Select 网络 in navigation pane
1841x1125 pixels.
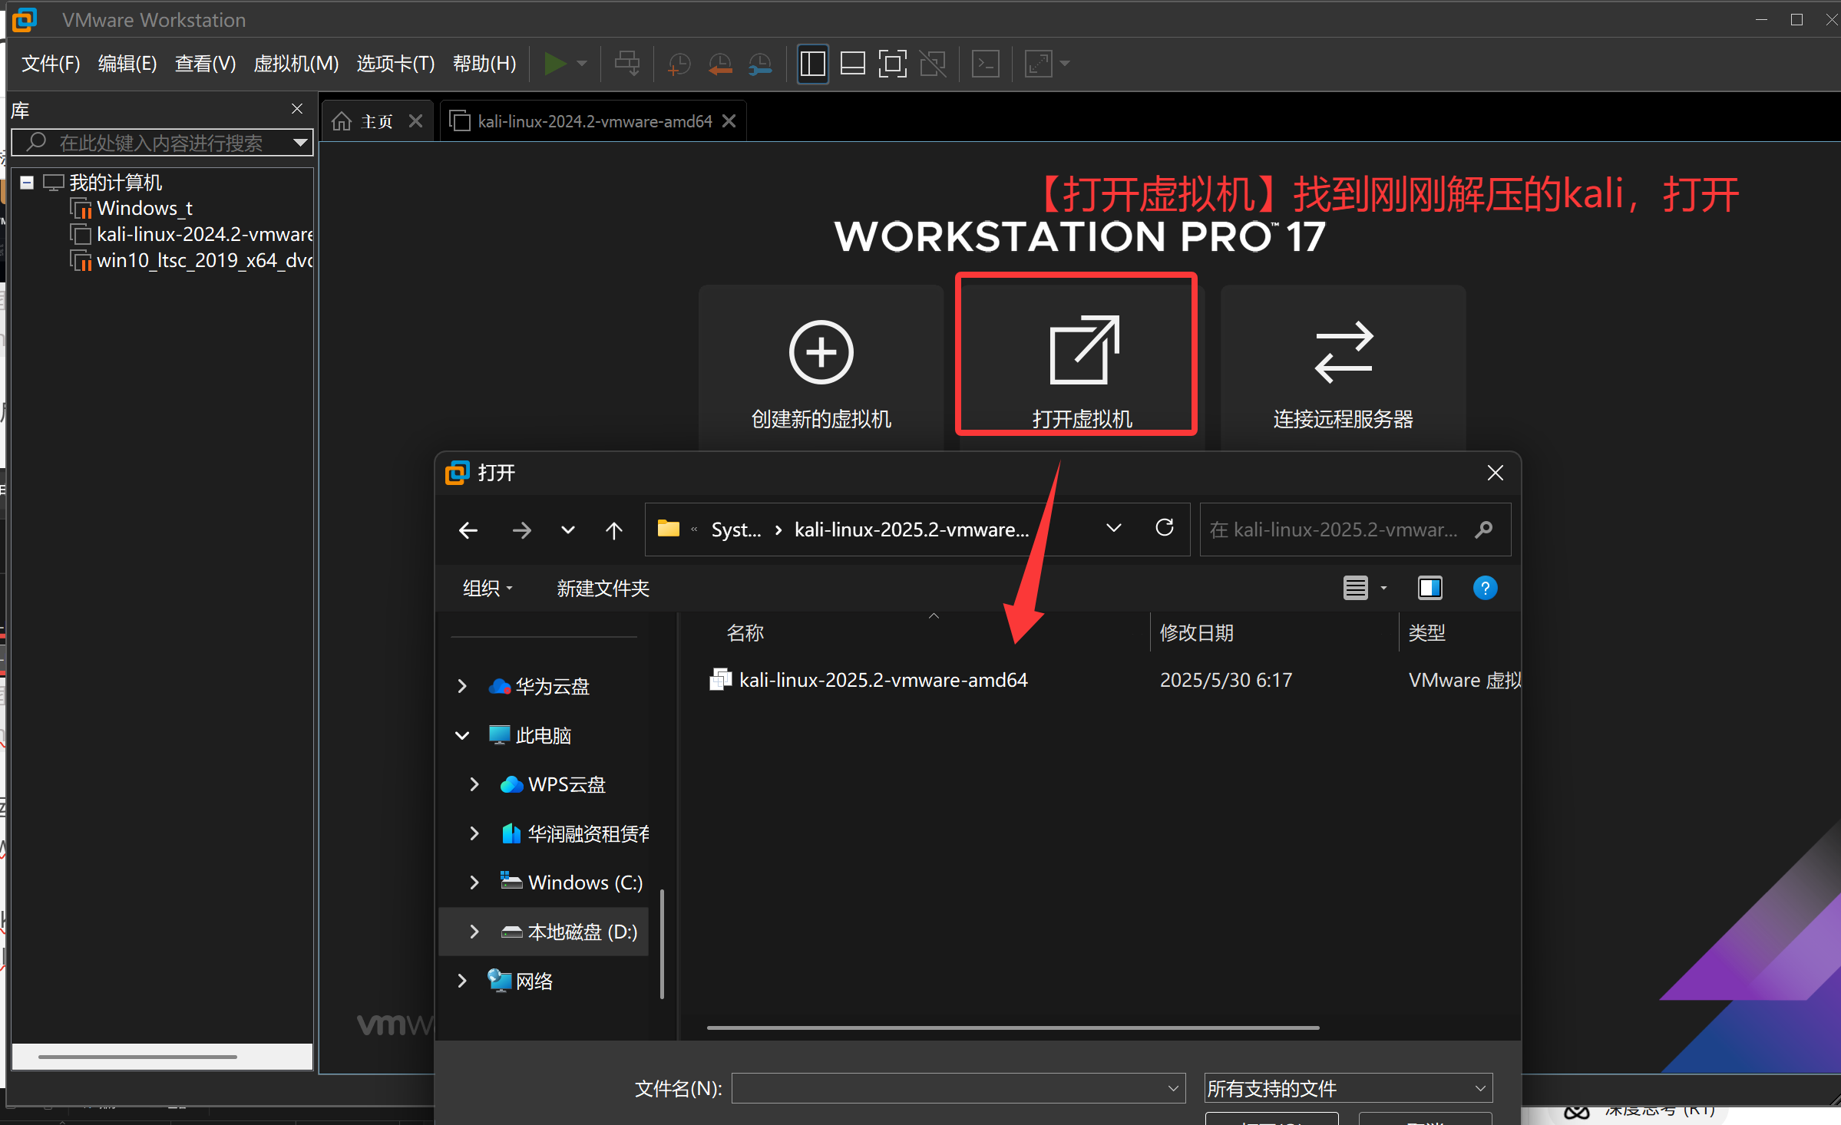pos(521,981)
